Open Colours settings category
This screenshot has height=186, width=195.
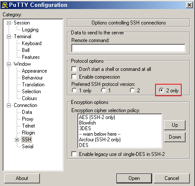pos(30,98)
